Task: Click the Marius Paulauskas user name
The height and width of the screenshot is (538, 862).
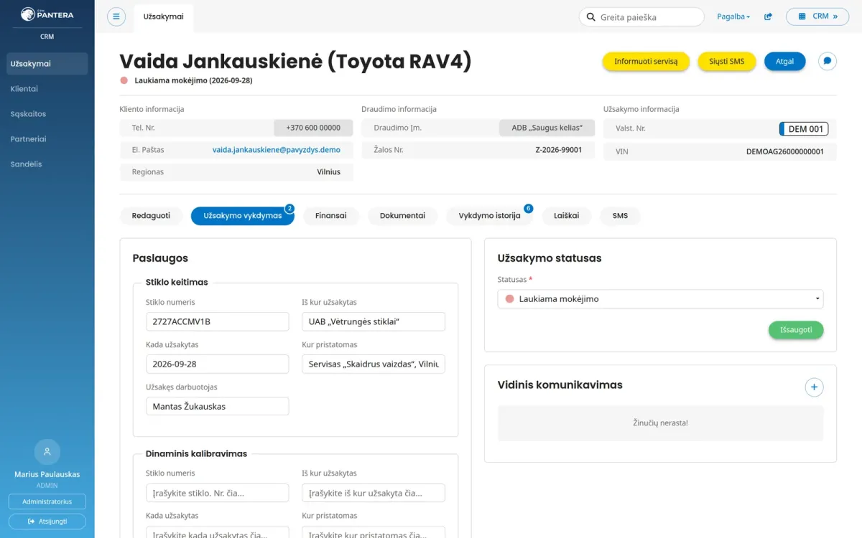Action: 47,474
